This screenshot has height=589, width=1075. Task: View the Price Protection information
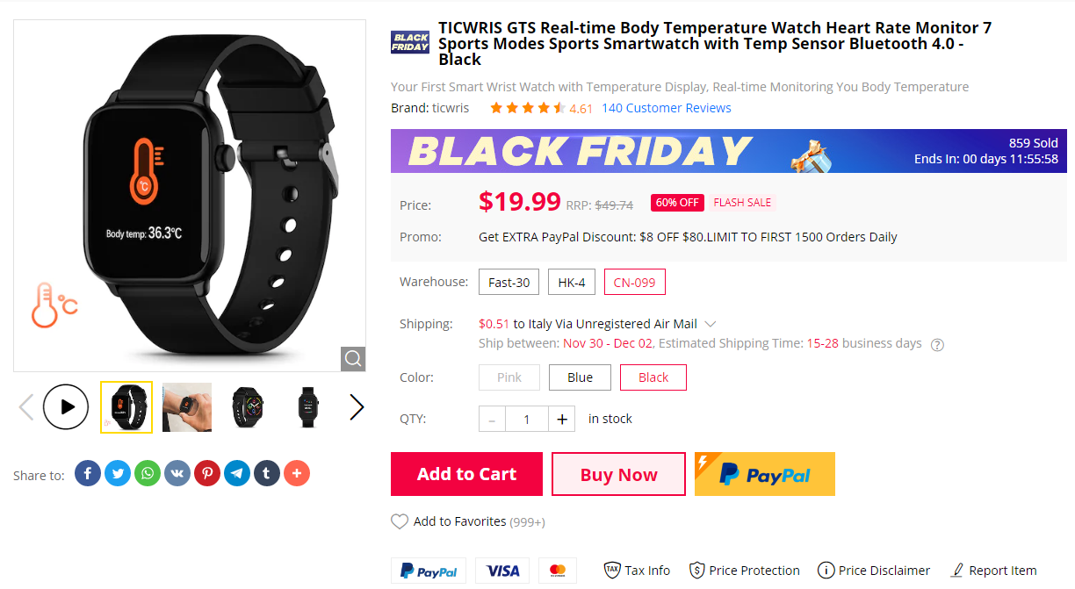click(x=745, y=570)
